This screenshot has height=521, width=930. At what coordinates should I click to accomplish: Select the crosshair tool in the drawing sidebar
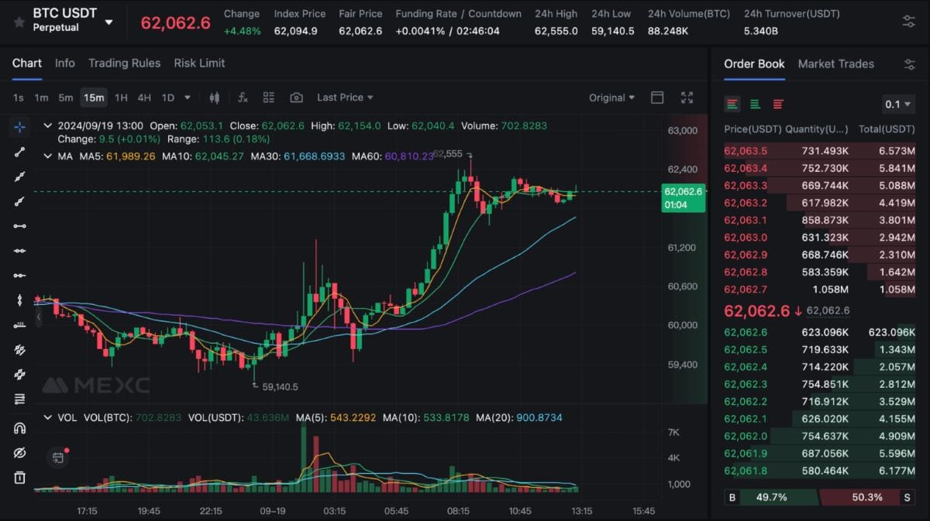tap(19, 127)
